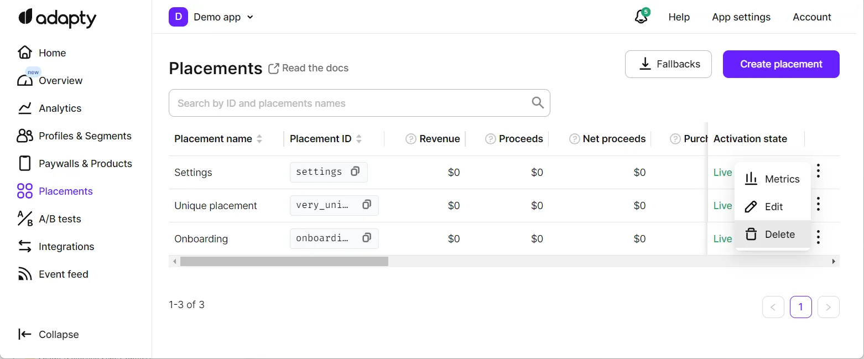The width and height of the screenshot is (864, 359).
Task: Choose Edit in the context menu
Action: tap(772, 206)
